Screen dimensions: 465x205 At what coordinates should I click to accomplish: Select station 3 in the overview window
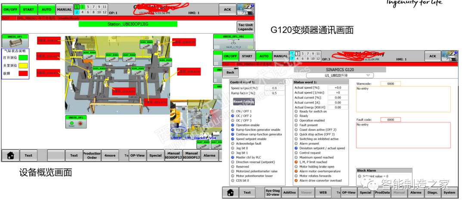(82, 7)
